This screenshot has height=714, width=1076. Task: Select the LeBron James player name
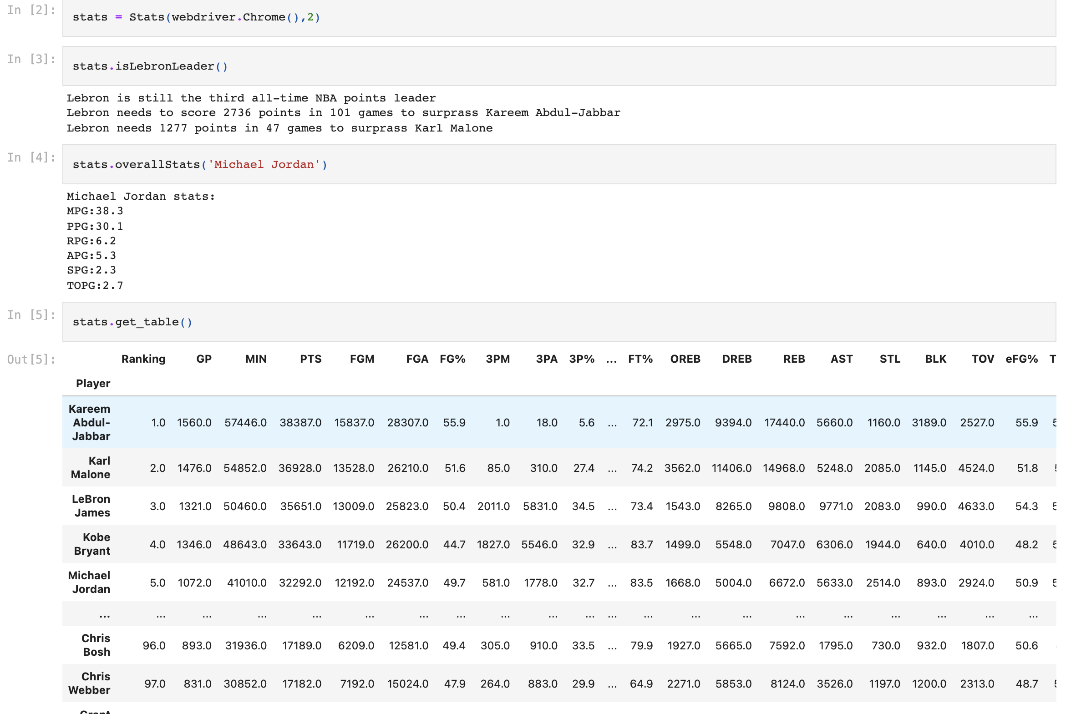(91, 506)
